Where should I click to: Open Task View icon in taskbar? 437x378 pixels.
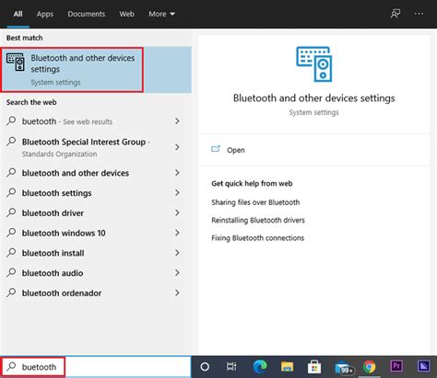click(231, 367)
